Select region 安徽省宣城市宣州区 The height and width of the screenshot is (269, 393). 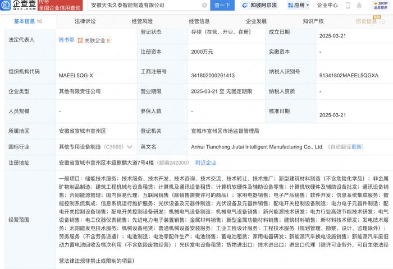click(82, 131)
